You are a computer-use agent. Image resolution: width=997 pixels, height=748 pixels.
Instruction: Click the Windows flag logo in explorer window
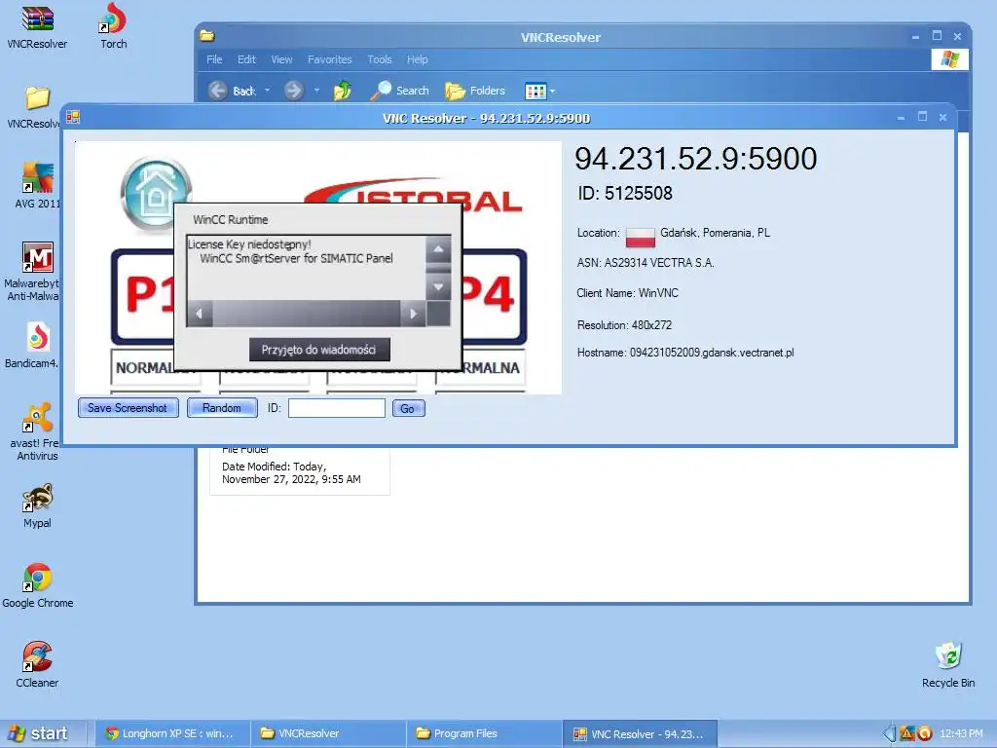point(949,59)
